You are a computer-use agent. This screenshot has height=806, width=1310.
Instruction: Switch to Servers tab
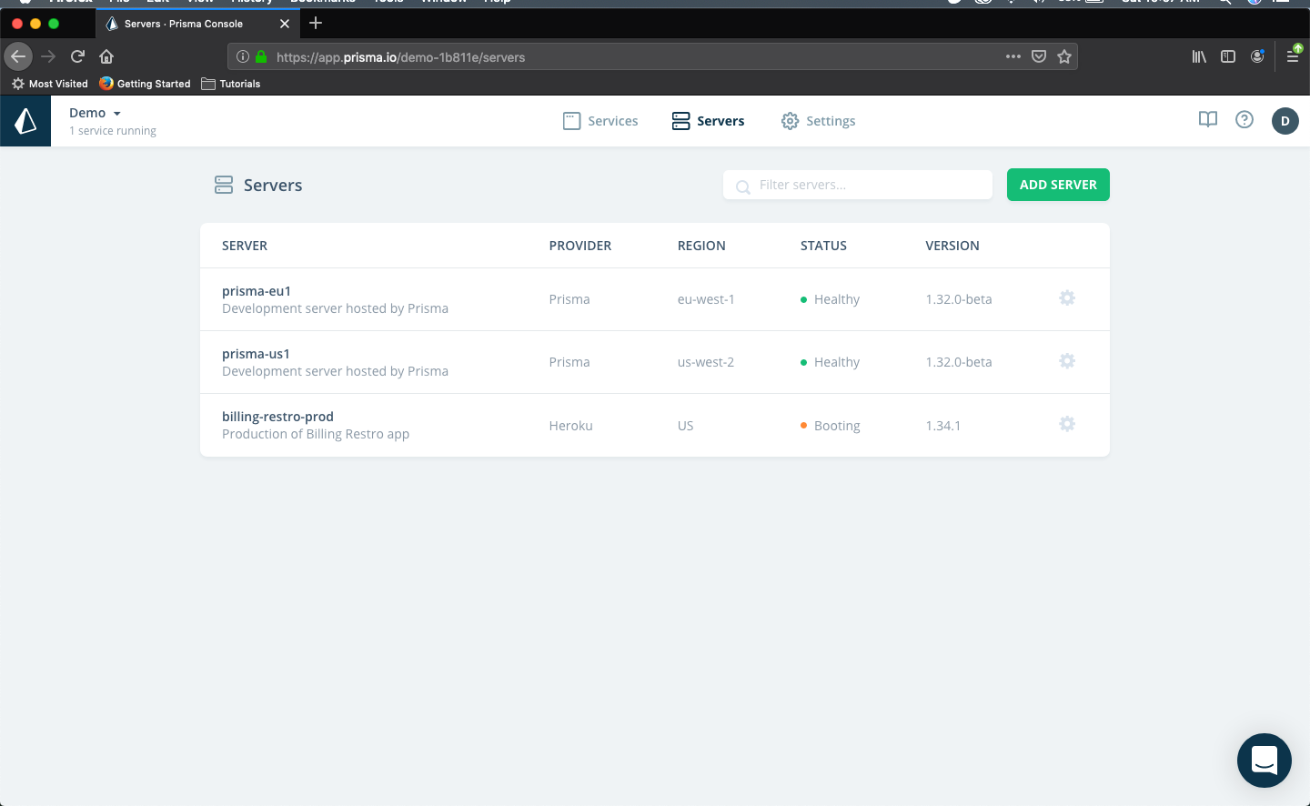(708, 121)
